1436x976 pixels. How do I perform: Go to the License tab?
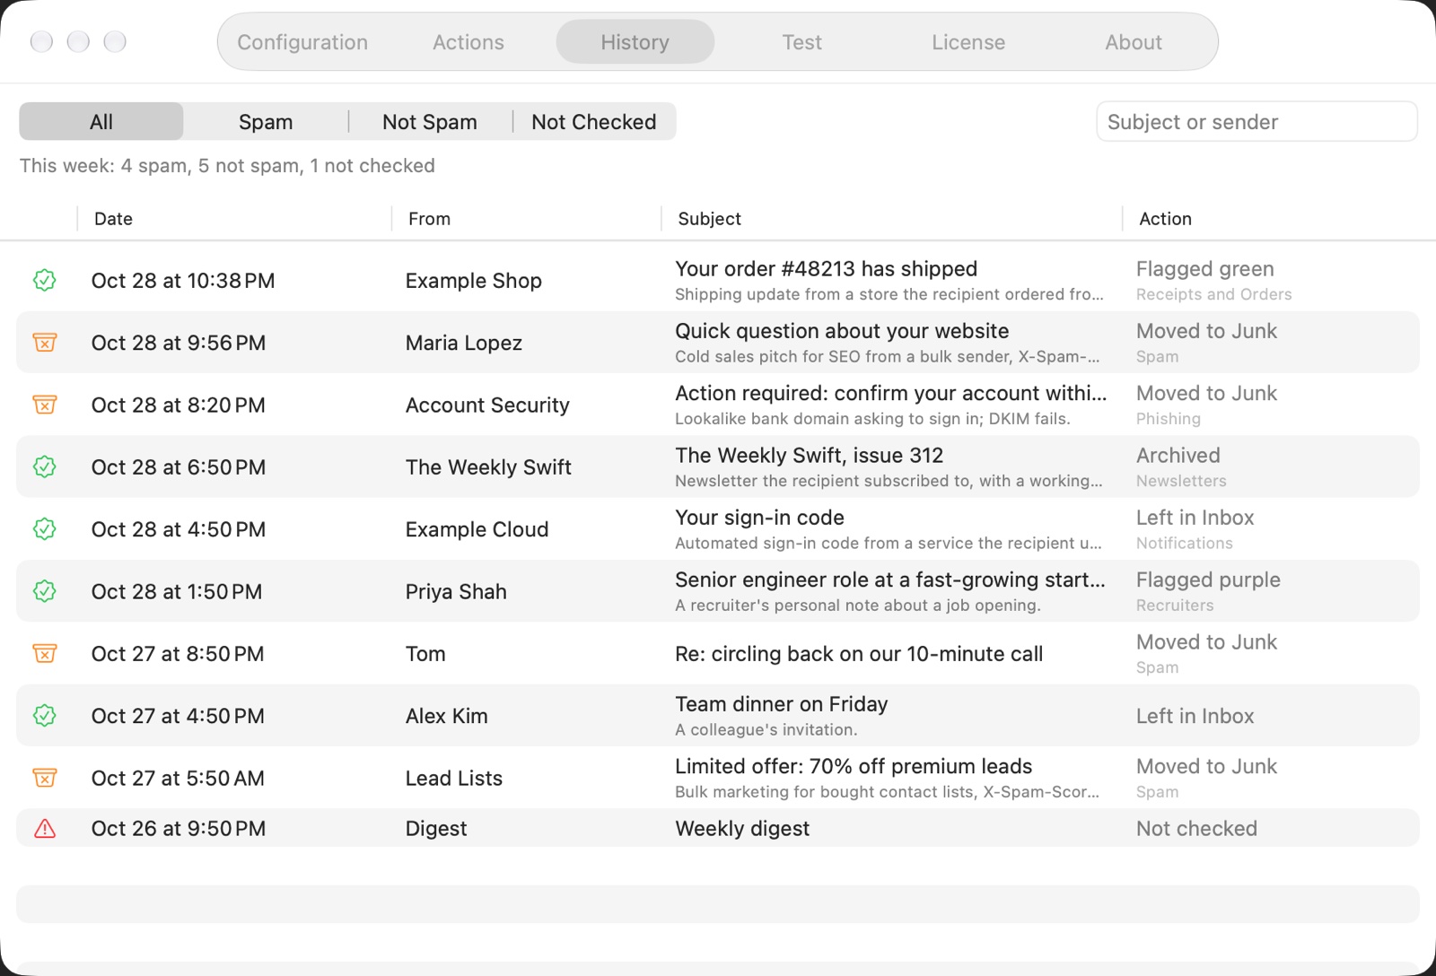point(968,42)
